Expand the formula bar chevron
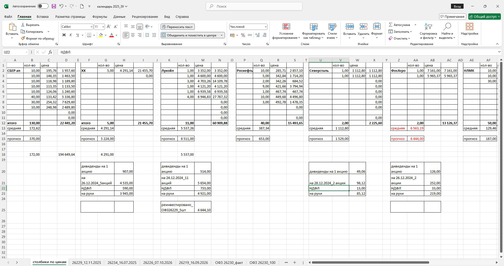The image size is (504, 266). click(x=499, y=52)
